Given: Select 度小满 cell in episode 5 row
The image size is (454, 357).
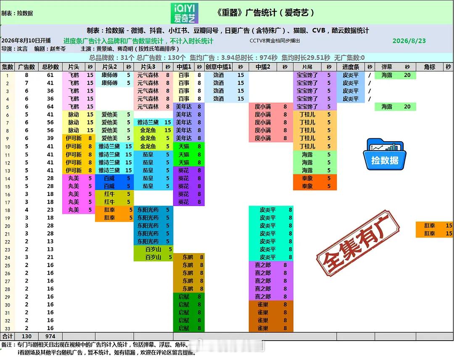Looking at the screenshot, I should click(x=263, y=106).
